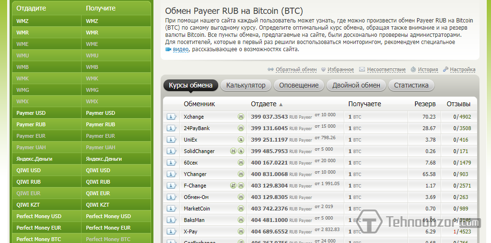Open the История link
491x243 pixels.
[x=428, y=70]
